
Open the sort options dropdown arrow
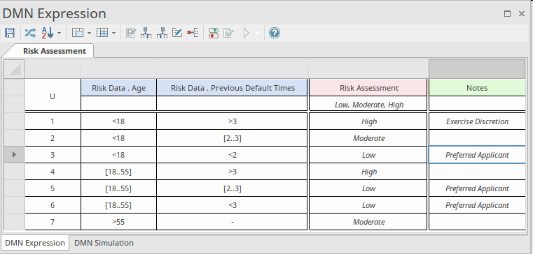[x=59, y=33]
